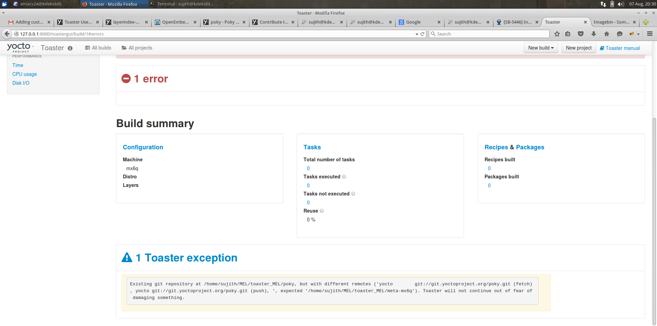The height and width of the screenshot is (326, 657).
Task: Open the panel application menu icon
Action: click(x=4, y=4)
